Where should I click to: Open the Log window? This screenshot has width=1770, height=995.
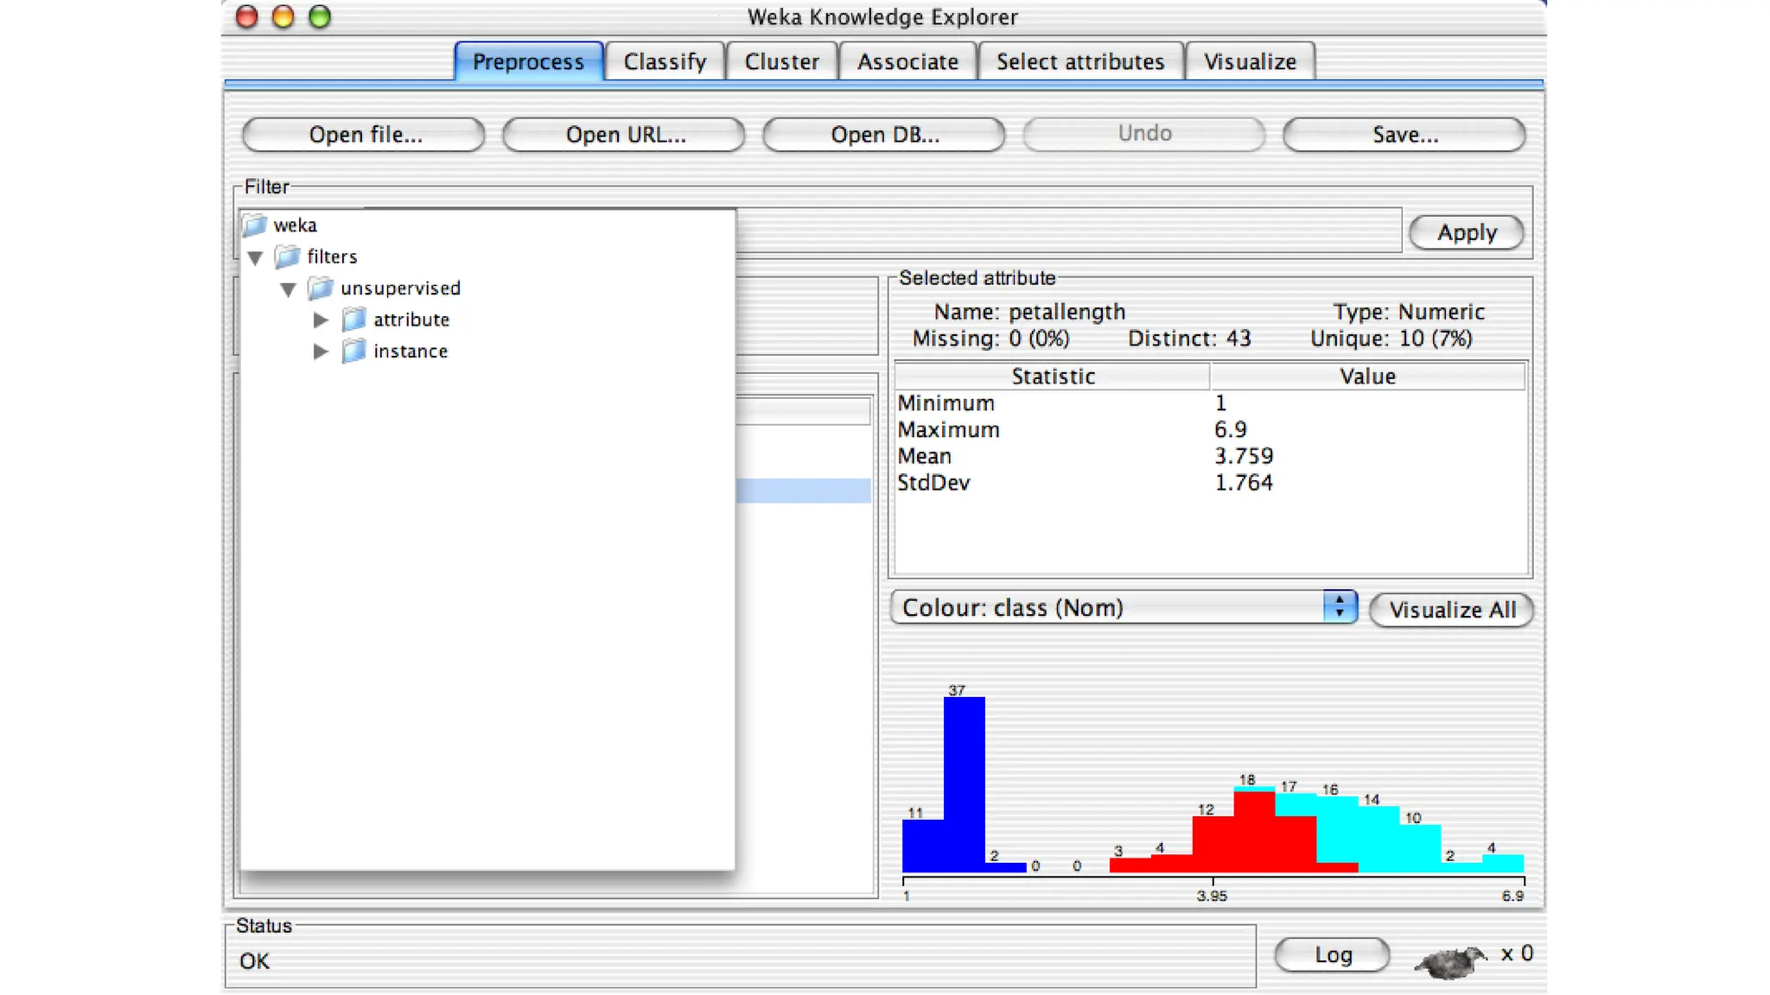tap(1332, 954)
